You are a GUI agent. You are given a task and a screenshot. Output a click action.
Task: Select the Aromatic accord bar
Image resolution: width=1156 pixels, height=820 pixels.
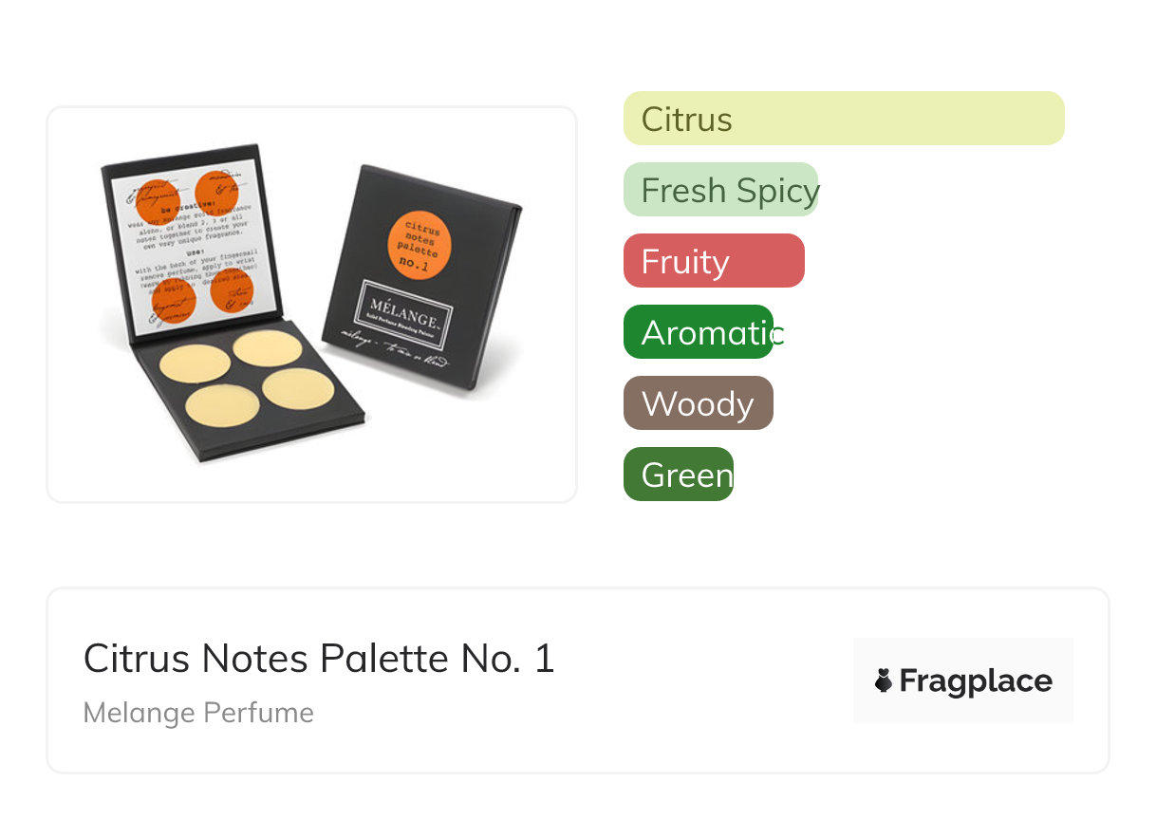(x=699, y=332)
